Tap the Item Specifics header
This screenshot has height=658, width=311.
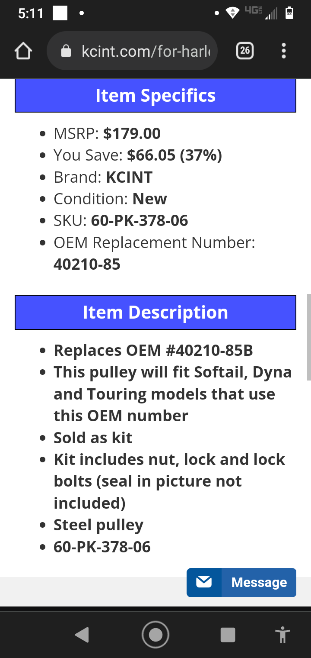pyautogui.click(x=155, y=96)
